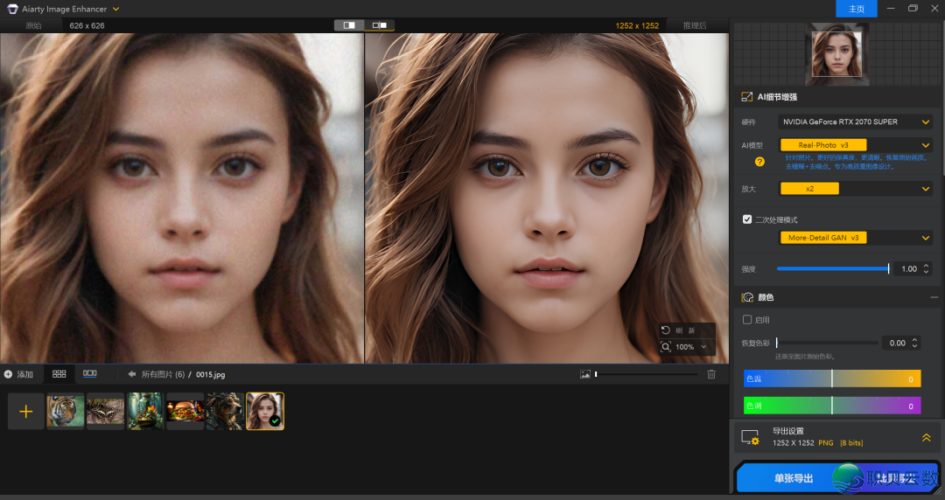Click the 单张导出 export button
The width and height of the screenshot is (945, 500).
pos(793,478)
